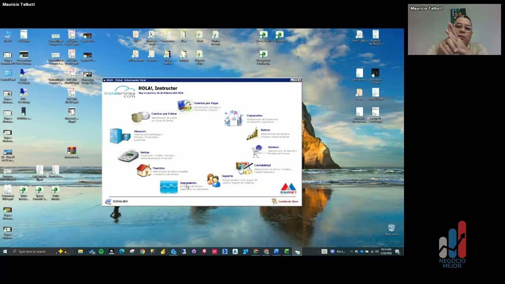Open the Soporte users icon
The height and width of the screenshot is (284, 505).
pos(213,180)
